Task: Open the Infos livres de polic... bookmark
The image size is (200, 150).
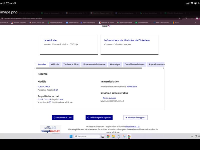Action: tap(88, 22)
